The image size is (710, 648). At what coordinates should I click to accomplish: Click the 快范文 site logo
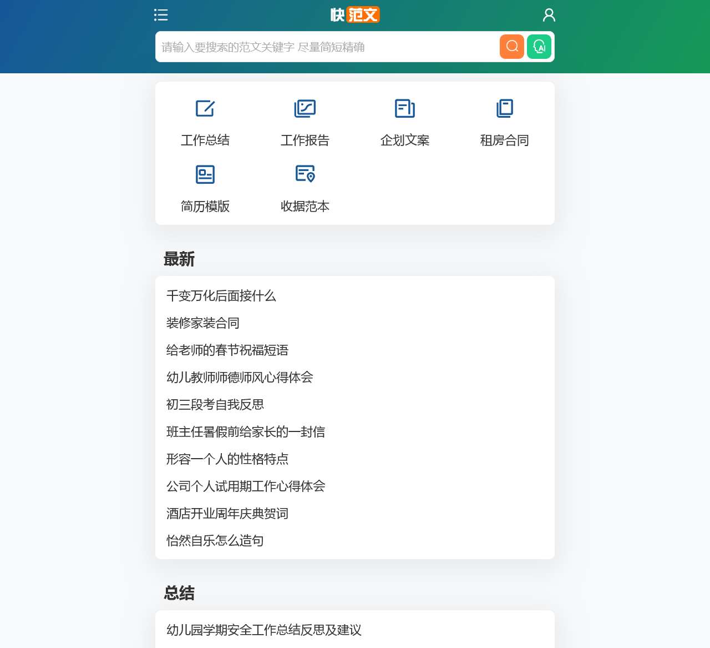click(355, 15)
